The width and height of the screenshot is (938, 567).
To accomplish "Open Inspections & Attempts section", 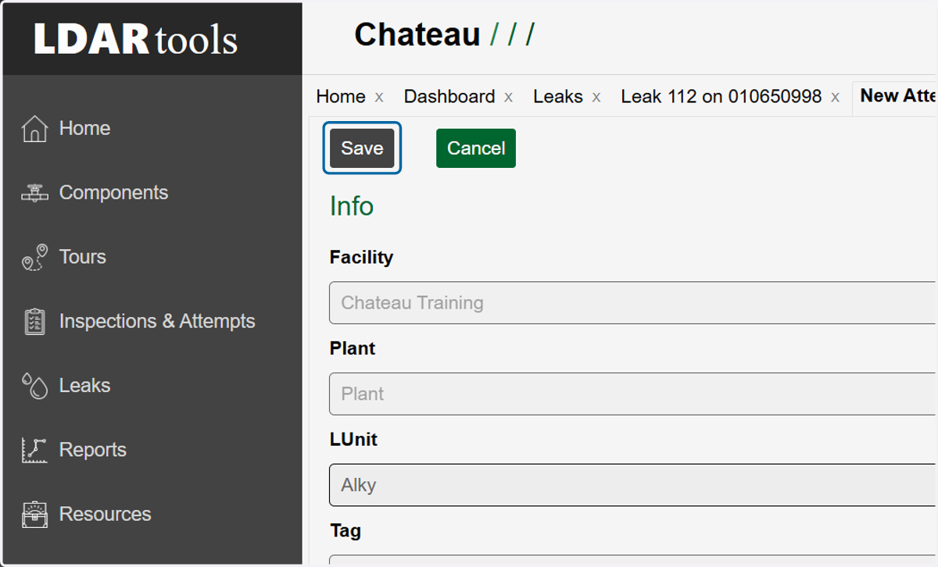I will [x=157, y=321].
